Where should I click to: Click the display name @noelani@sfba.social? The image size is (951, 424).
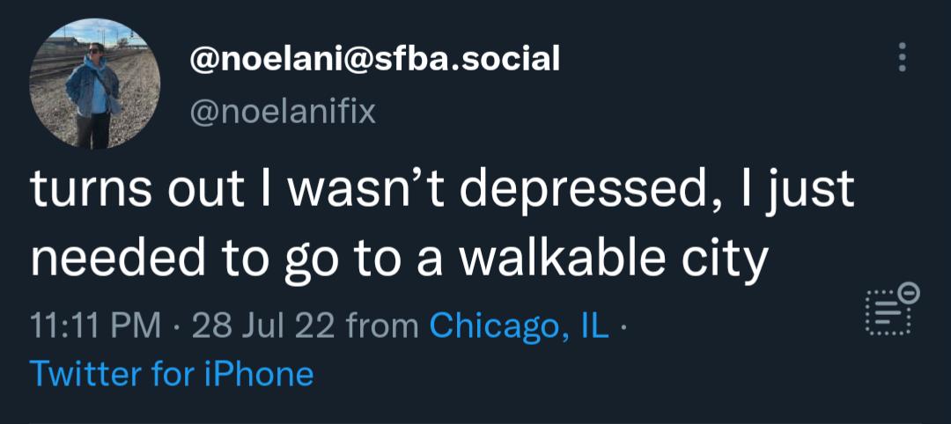pos(375,59)
